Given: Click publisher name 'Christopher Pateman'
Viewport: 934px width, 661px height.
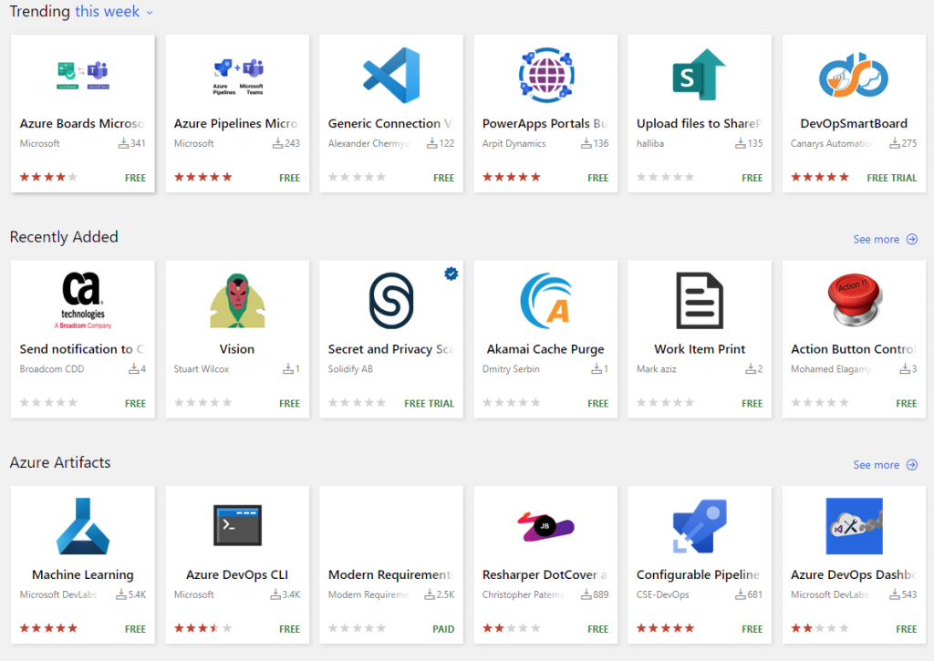Looking at the screenshot, I should [x=523, y=594].
